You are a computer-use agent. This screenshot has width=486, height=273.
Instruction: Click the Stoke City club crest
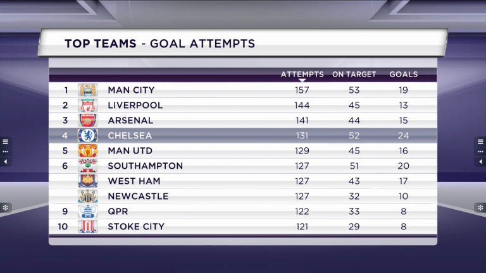click(x=88, y=227)
